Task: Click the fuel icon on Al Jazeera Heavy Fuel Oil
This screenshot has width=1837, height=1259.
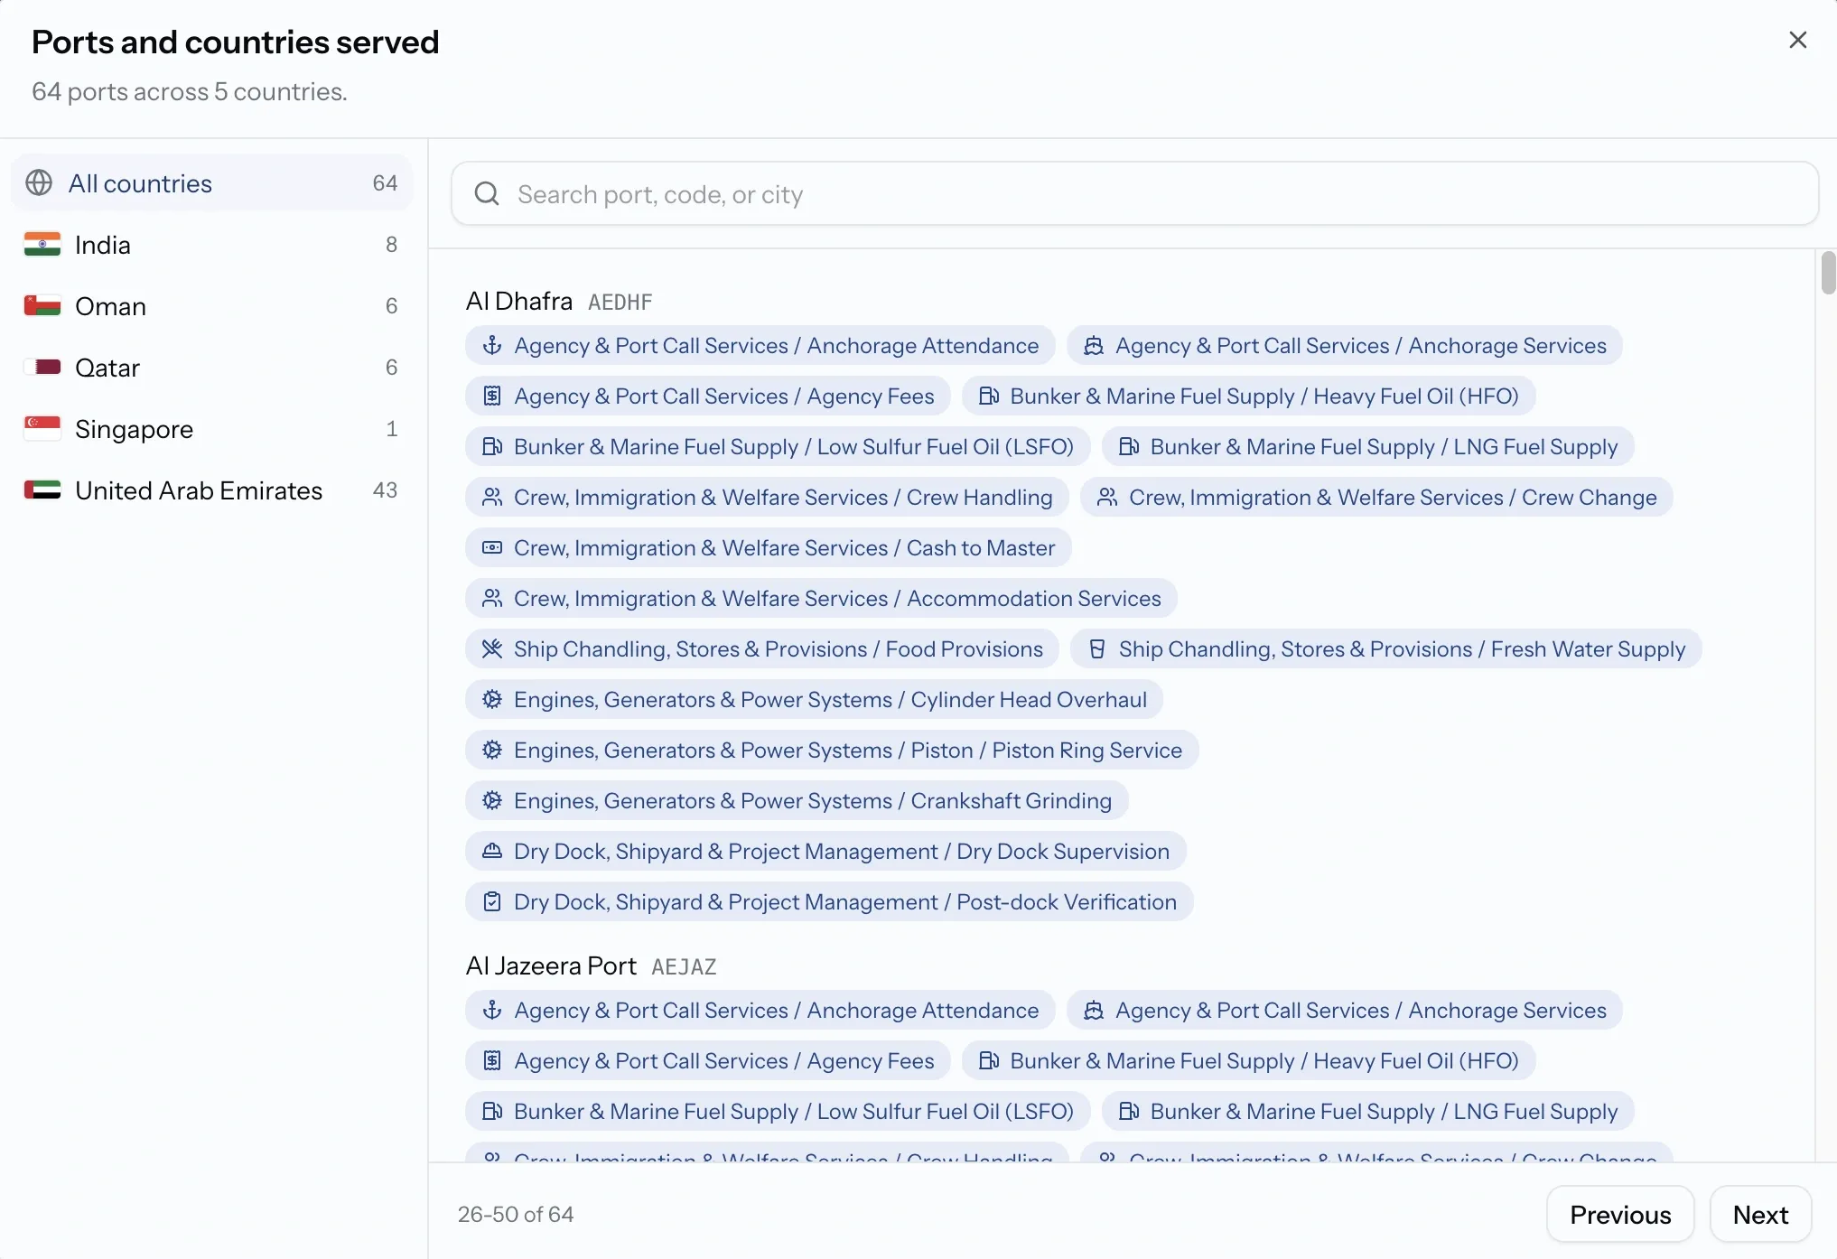Action: (989, 1061)
